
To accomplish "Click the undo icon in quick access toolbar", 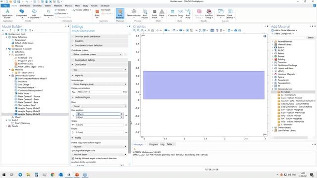I will [26, 1].
